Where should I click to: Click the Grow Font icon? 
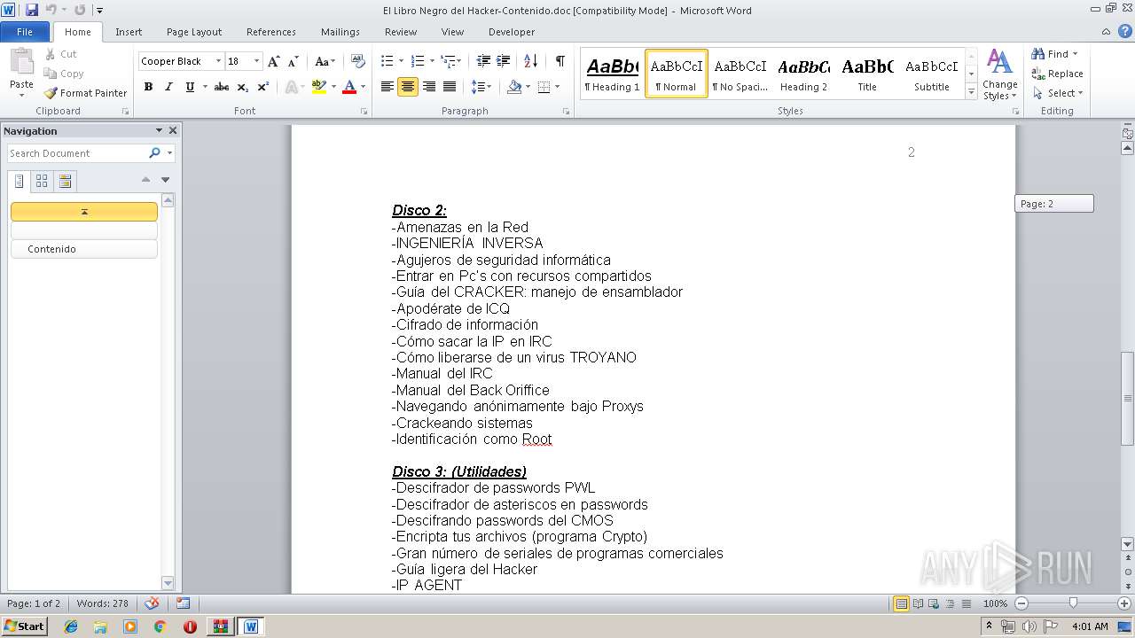(274, 61)
